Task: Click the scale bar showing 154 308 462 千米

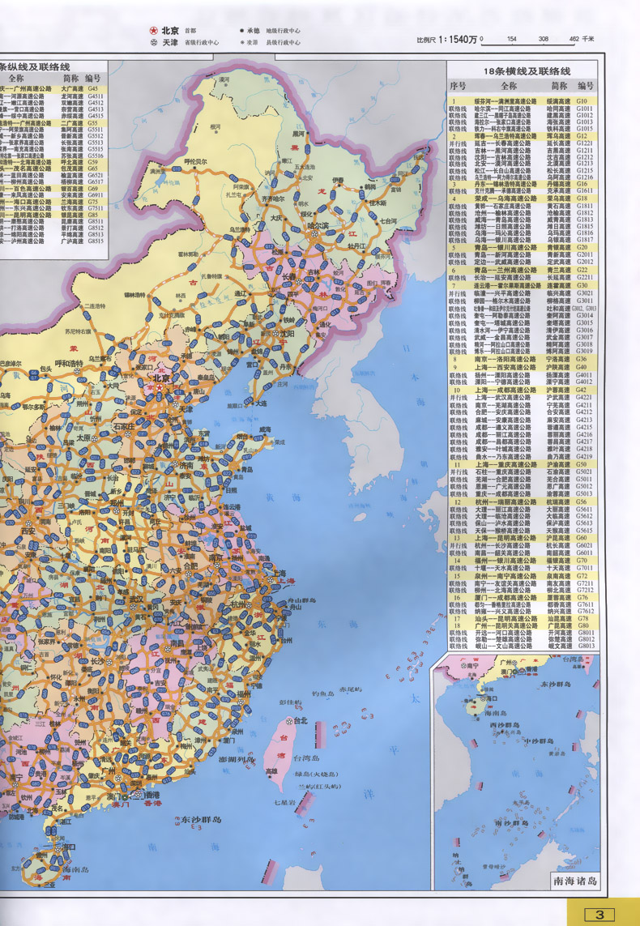Action: [537, 41]
